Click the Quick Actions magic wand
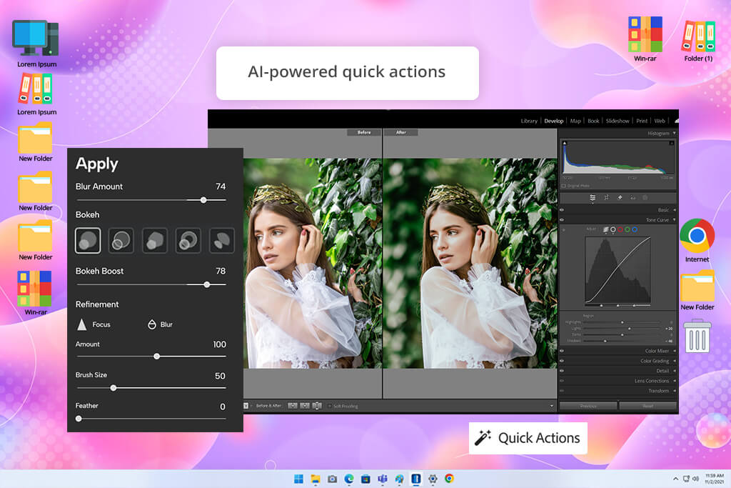 coord(483,437)
